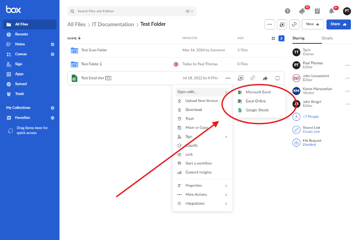
Task: Show +7 People collaborators
Action: click(x=311, y=117)
